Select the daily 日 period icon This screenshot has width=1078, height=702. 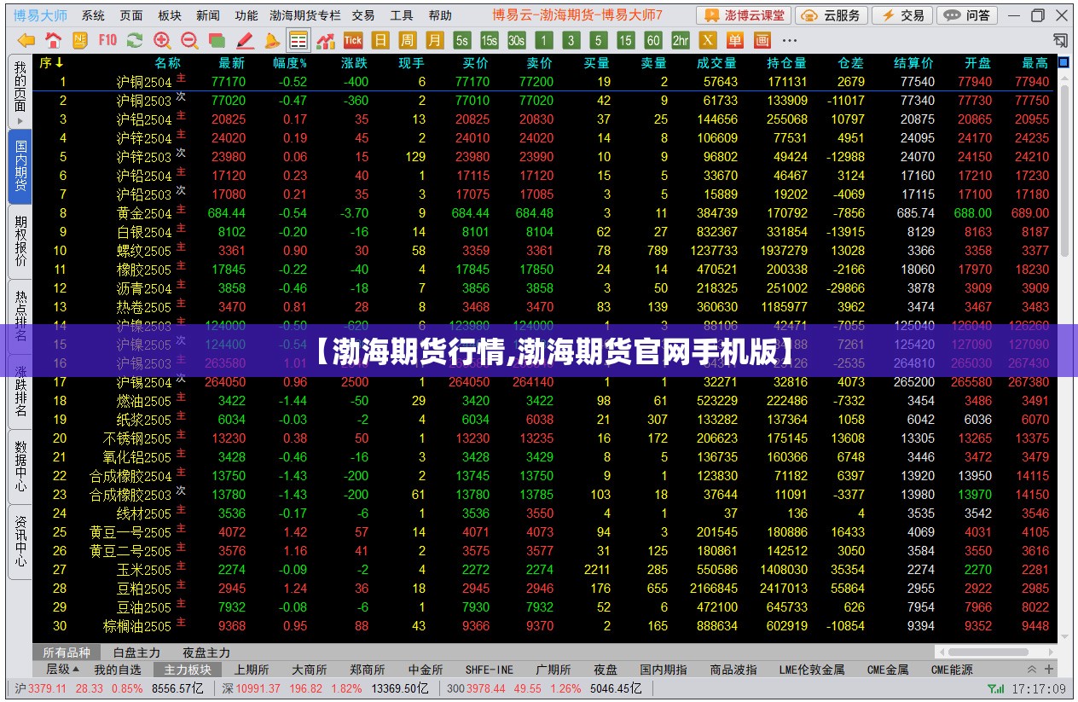click(x=380, y=40)
